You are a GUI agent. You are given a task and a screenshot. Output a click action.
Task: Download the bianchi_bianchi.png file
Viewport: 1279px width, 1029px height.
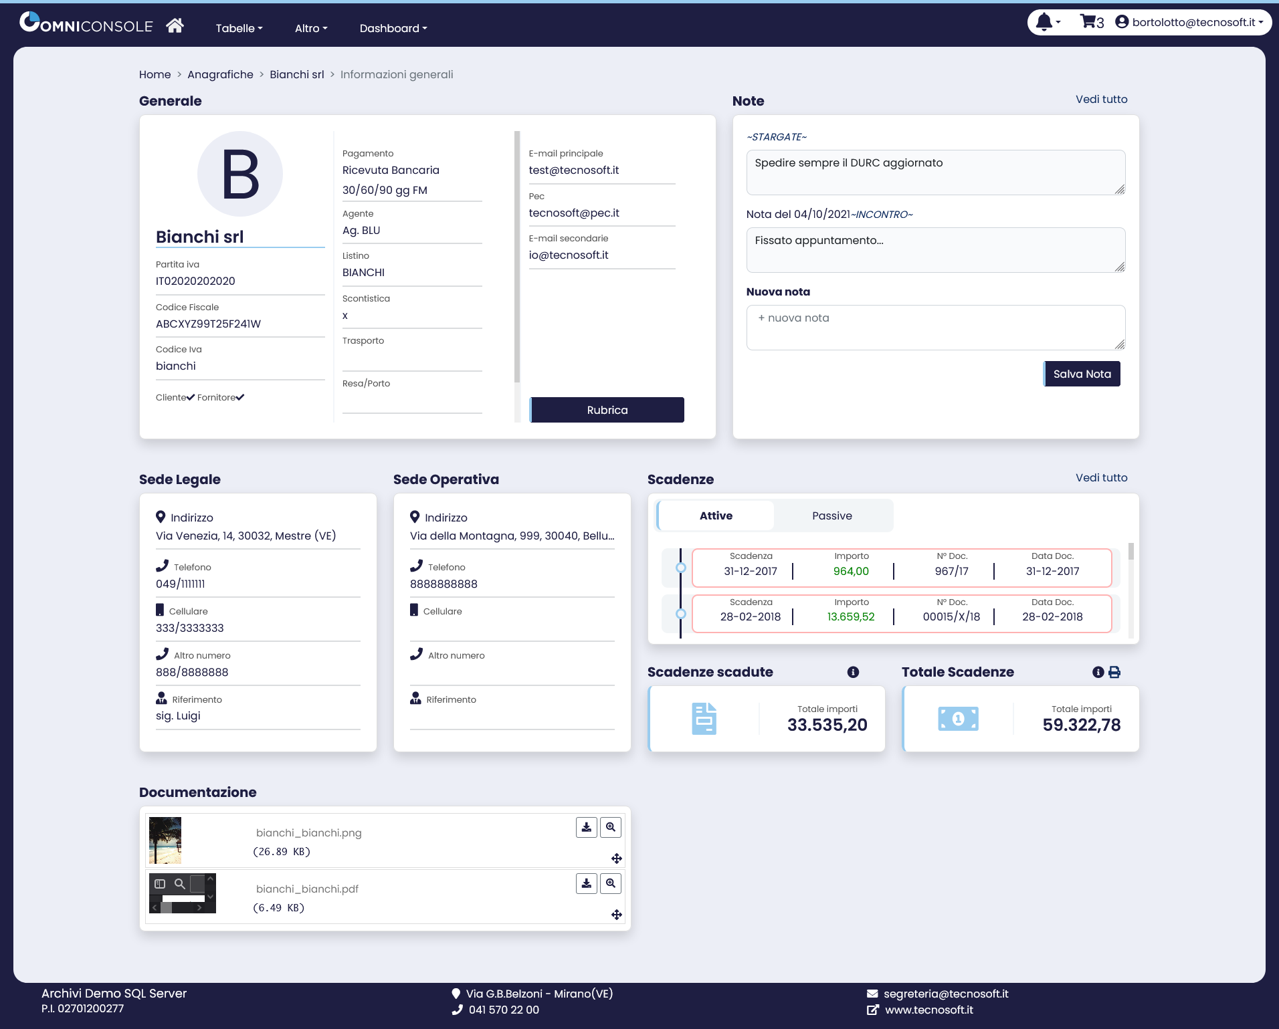point(586,827)
